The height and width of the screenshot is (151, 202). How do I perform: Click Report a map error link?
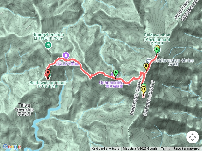click(x=187, y=149)
